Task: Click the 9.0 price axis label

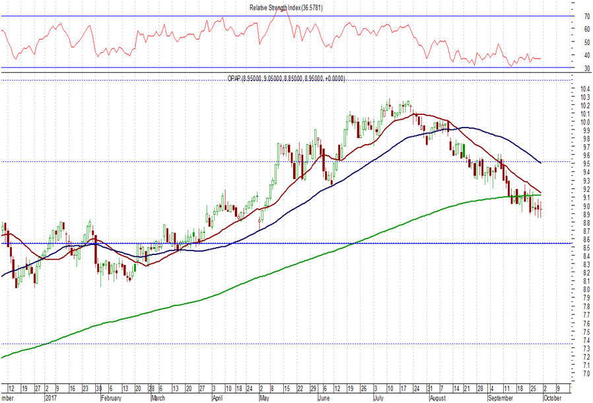Action: [x=586, y=206]
